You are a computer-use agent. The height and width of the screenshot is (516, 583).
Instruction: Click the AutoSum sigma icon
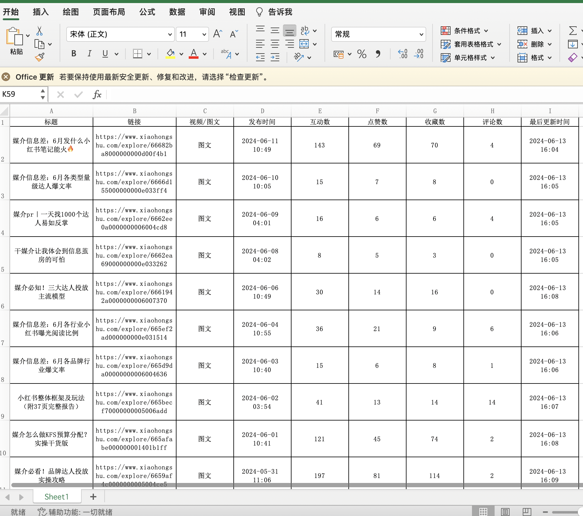[573, 31]
